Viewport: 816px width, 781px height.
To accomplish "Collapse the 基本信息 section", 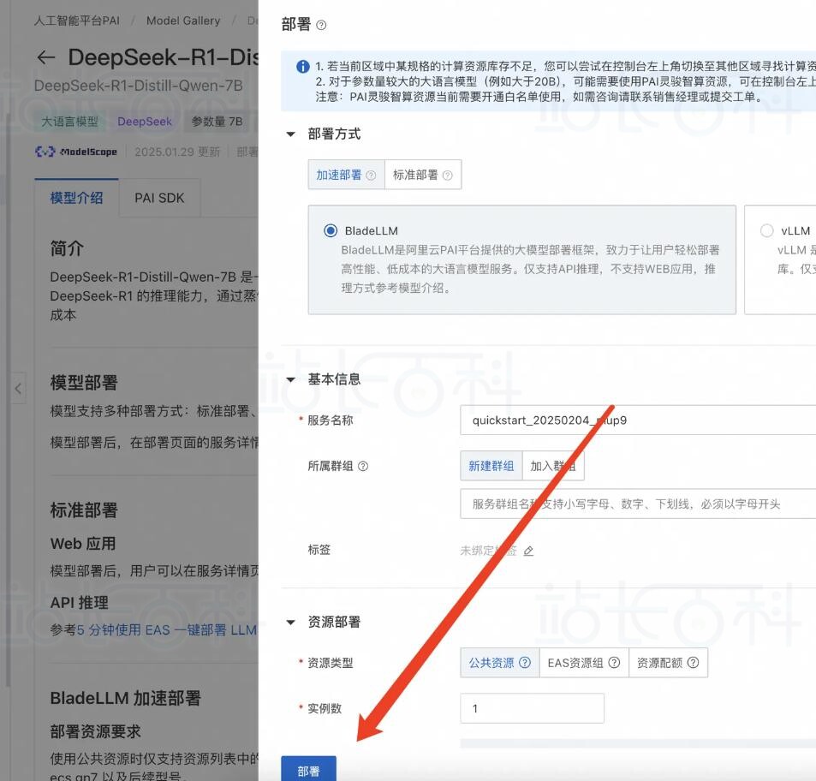I will tap(291, 379).
